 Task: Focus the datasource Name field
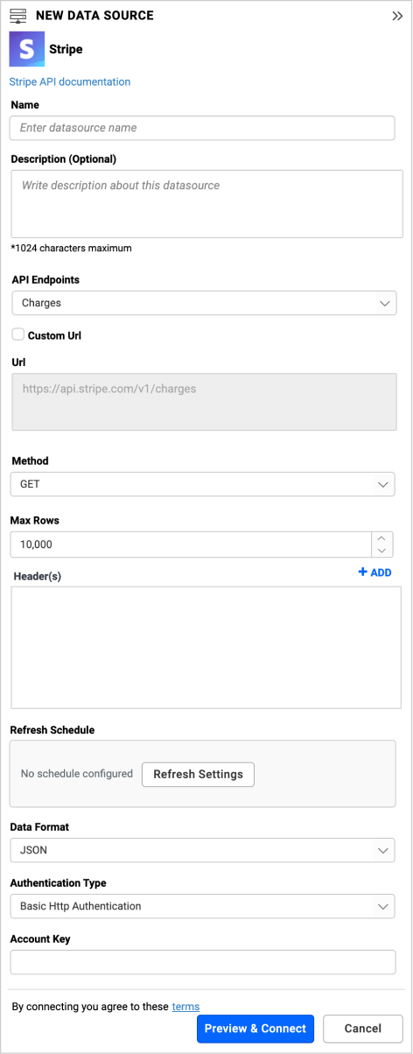[202, 128]
